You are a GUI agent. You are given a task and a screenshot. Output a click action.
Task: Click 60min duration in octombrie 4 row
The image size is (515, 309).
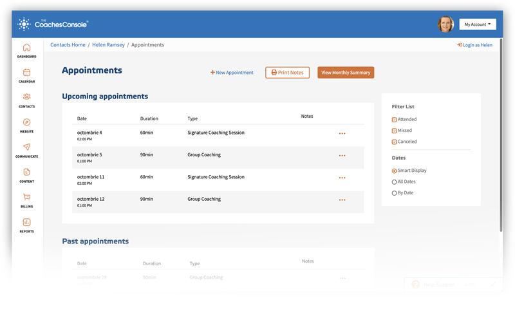coord(147,133)
